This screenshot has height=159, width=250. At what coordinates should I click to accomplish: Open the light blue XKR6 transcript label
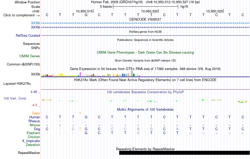[x=36, y=23]
